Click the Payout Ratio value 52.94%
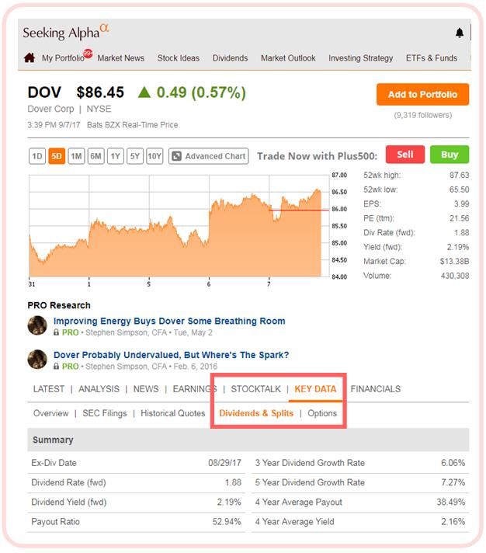Screen dimensions: 486x553 [227, 521]
